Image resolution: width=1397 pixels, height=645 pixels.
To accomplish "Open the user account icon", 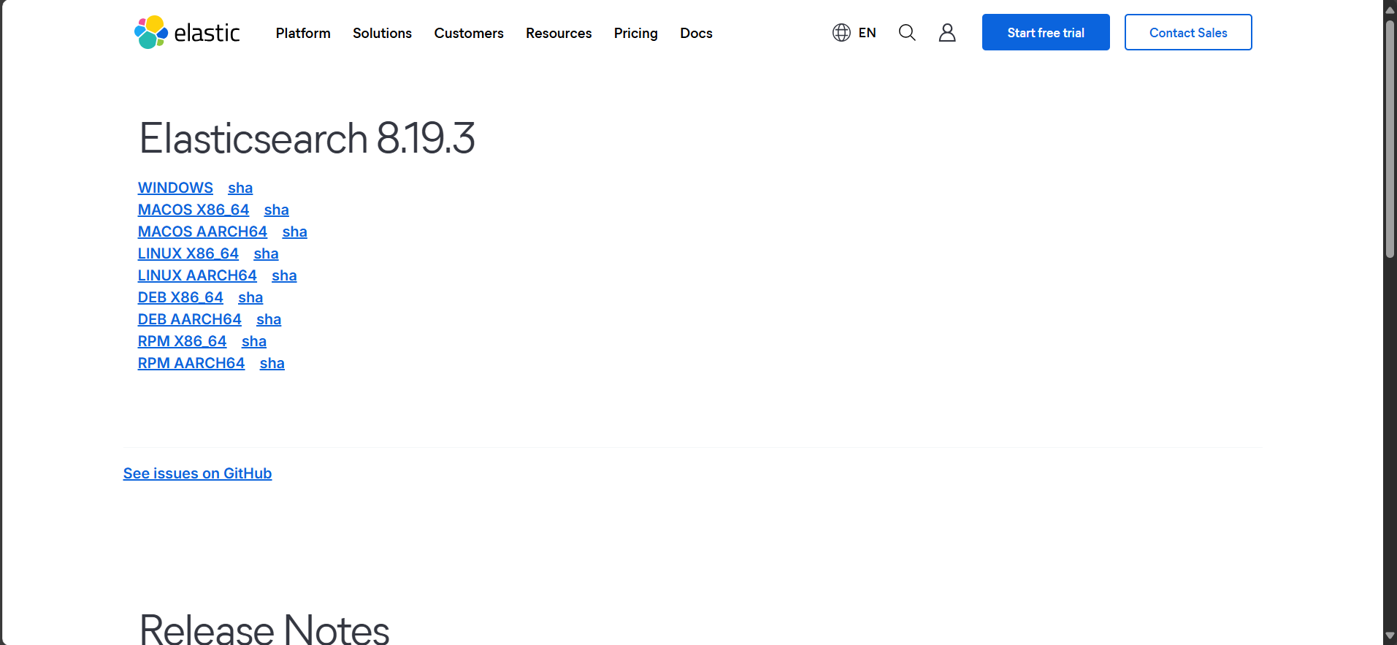I will tap(947, 33).
